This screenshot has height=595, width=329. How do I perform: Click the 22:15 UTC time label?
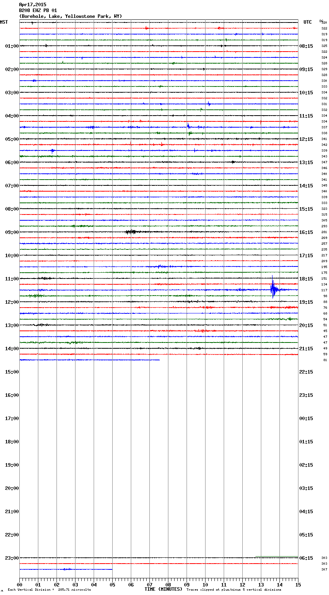(x=306, y=372)
